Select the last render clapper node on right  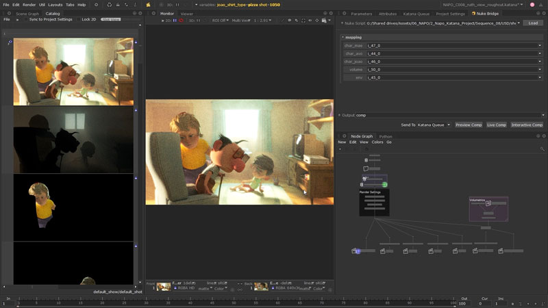point(511,251)
